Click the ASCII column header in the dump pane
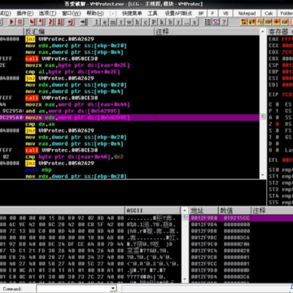The height and width of the screenshot is (293, 293). (x=153, y=210)
